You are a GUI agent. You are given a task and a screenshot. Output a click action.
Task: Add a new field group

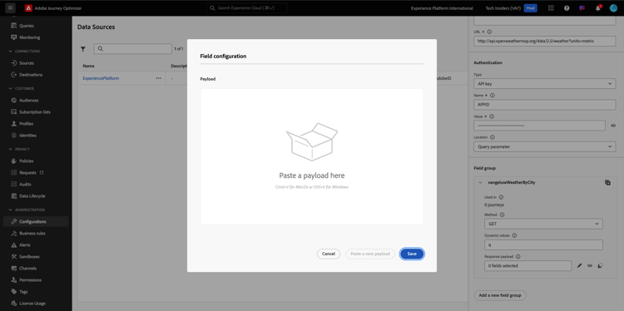point(500,295)
